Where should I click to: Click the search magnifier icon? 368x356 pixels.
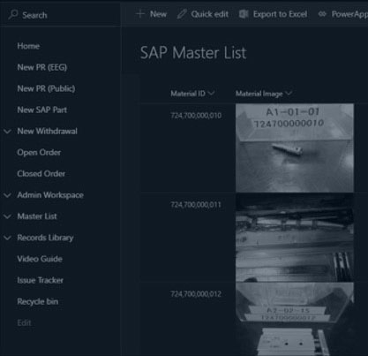pyautogui.click(x=13, y=14)
